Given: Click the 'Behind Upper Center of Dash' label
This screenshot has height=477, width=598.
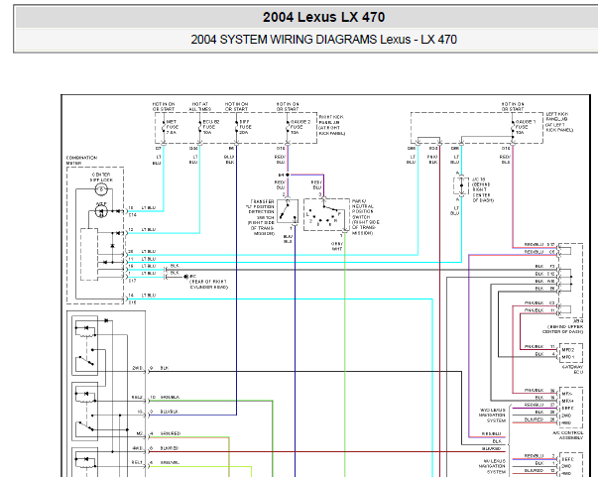Looking at the screenshot, I should coord(563,329).
